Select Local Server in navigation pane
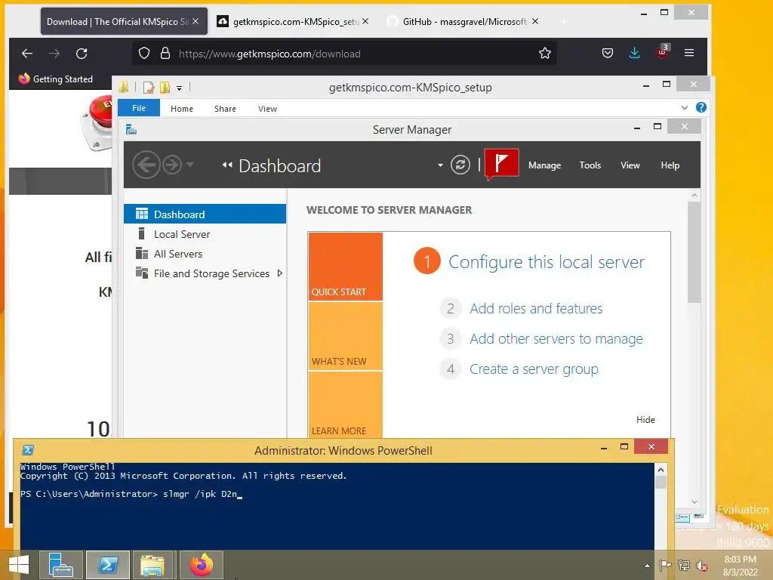 205,234
